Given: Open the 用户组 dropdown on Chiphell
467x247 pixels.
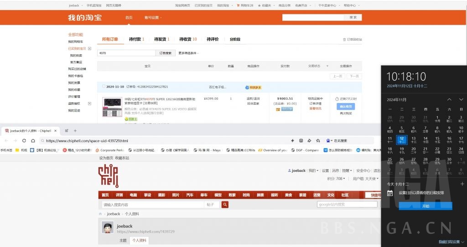Looking at the screenshot, I should (x=366, y=179).
